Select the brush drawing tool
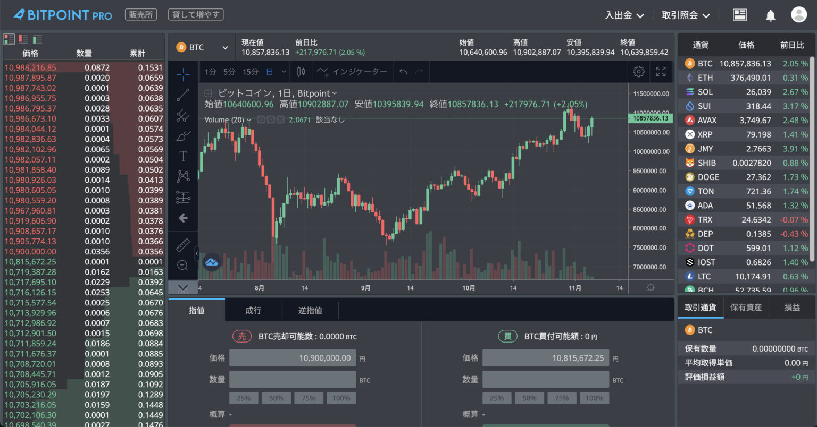817x427 pixels. coord(183,136)
